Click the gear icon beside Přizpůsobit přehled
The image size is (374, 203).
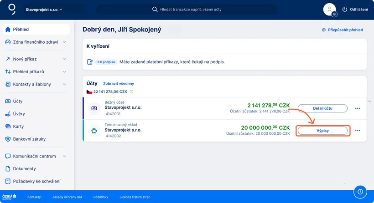pos(324,30)
